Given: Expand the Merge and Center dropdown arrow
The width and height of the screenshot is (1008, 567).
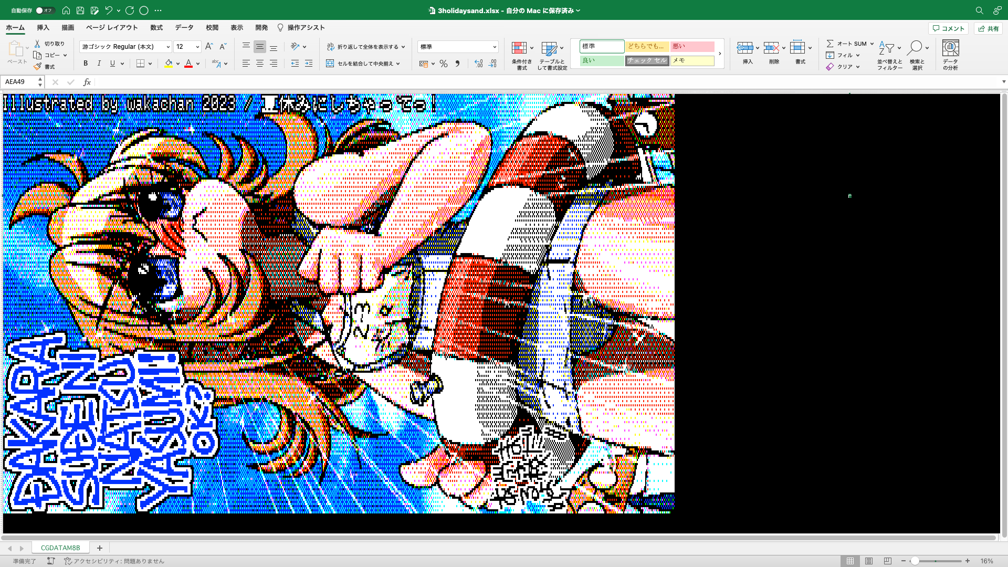Looking at the screenshot, I should (x=398, y=64).
